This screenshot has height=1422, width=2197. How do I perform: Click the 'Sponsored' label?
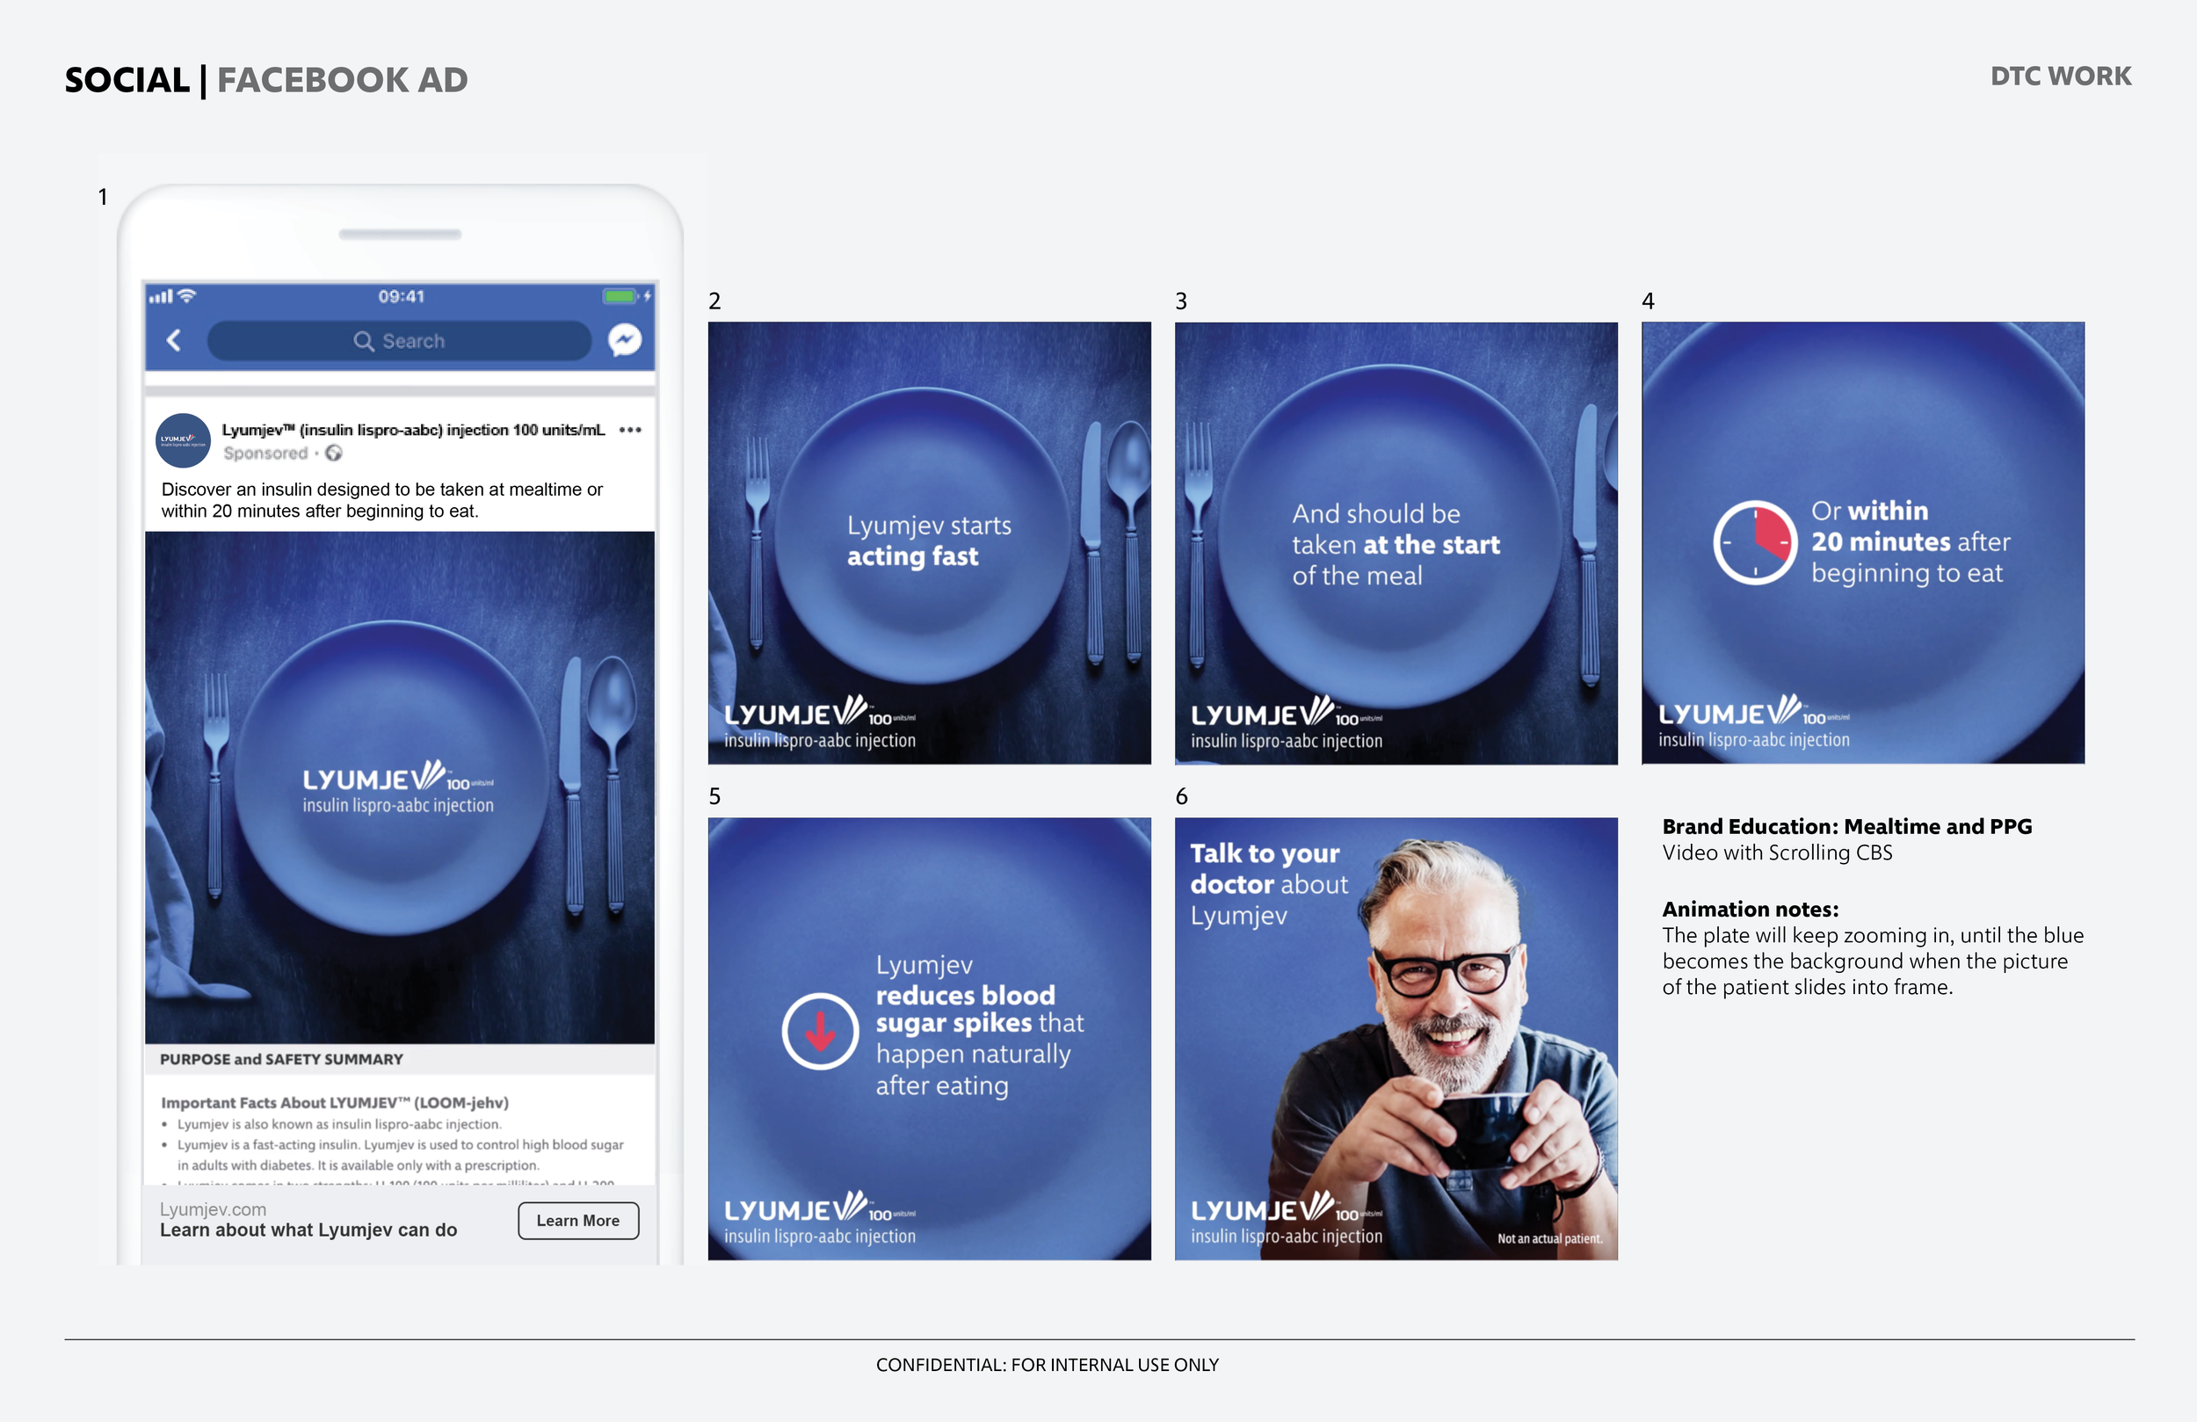(266, 453)
